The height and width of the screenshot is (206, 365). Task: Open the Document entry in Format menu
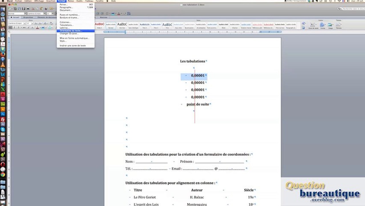tap(76, 10)
